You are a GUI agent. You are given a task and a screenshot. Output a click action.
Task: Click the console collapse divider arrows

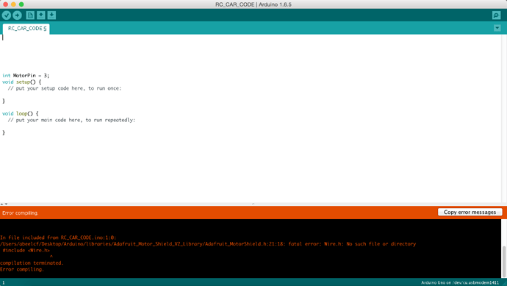(x=4, y=204)
